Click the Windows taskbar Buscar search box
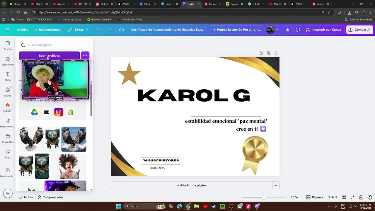Image resolution: width=375 pixels, height=211 pixels. point(144,206)
